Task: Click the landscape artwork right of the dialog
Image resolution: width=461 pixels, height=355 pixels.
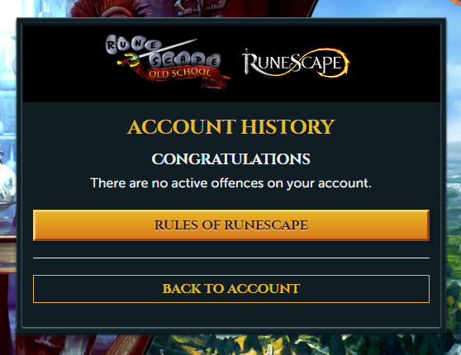Action: coord(454,206)
